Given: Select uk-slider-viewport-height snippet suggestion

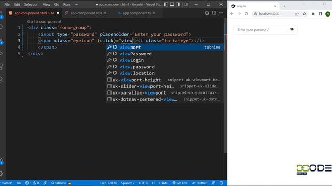Looking at the screenshot, I should (165, 86).
